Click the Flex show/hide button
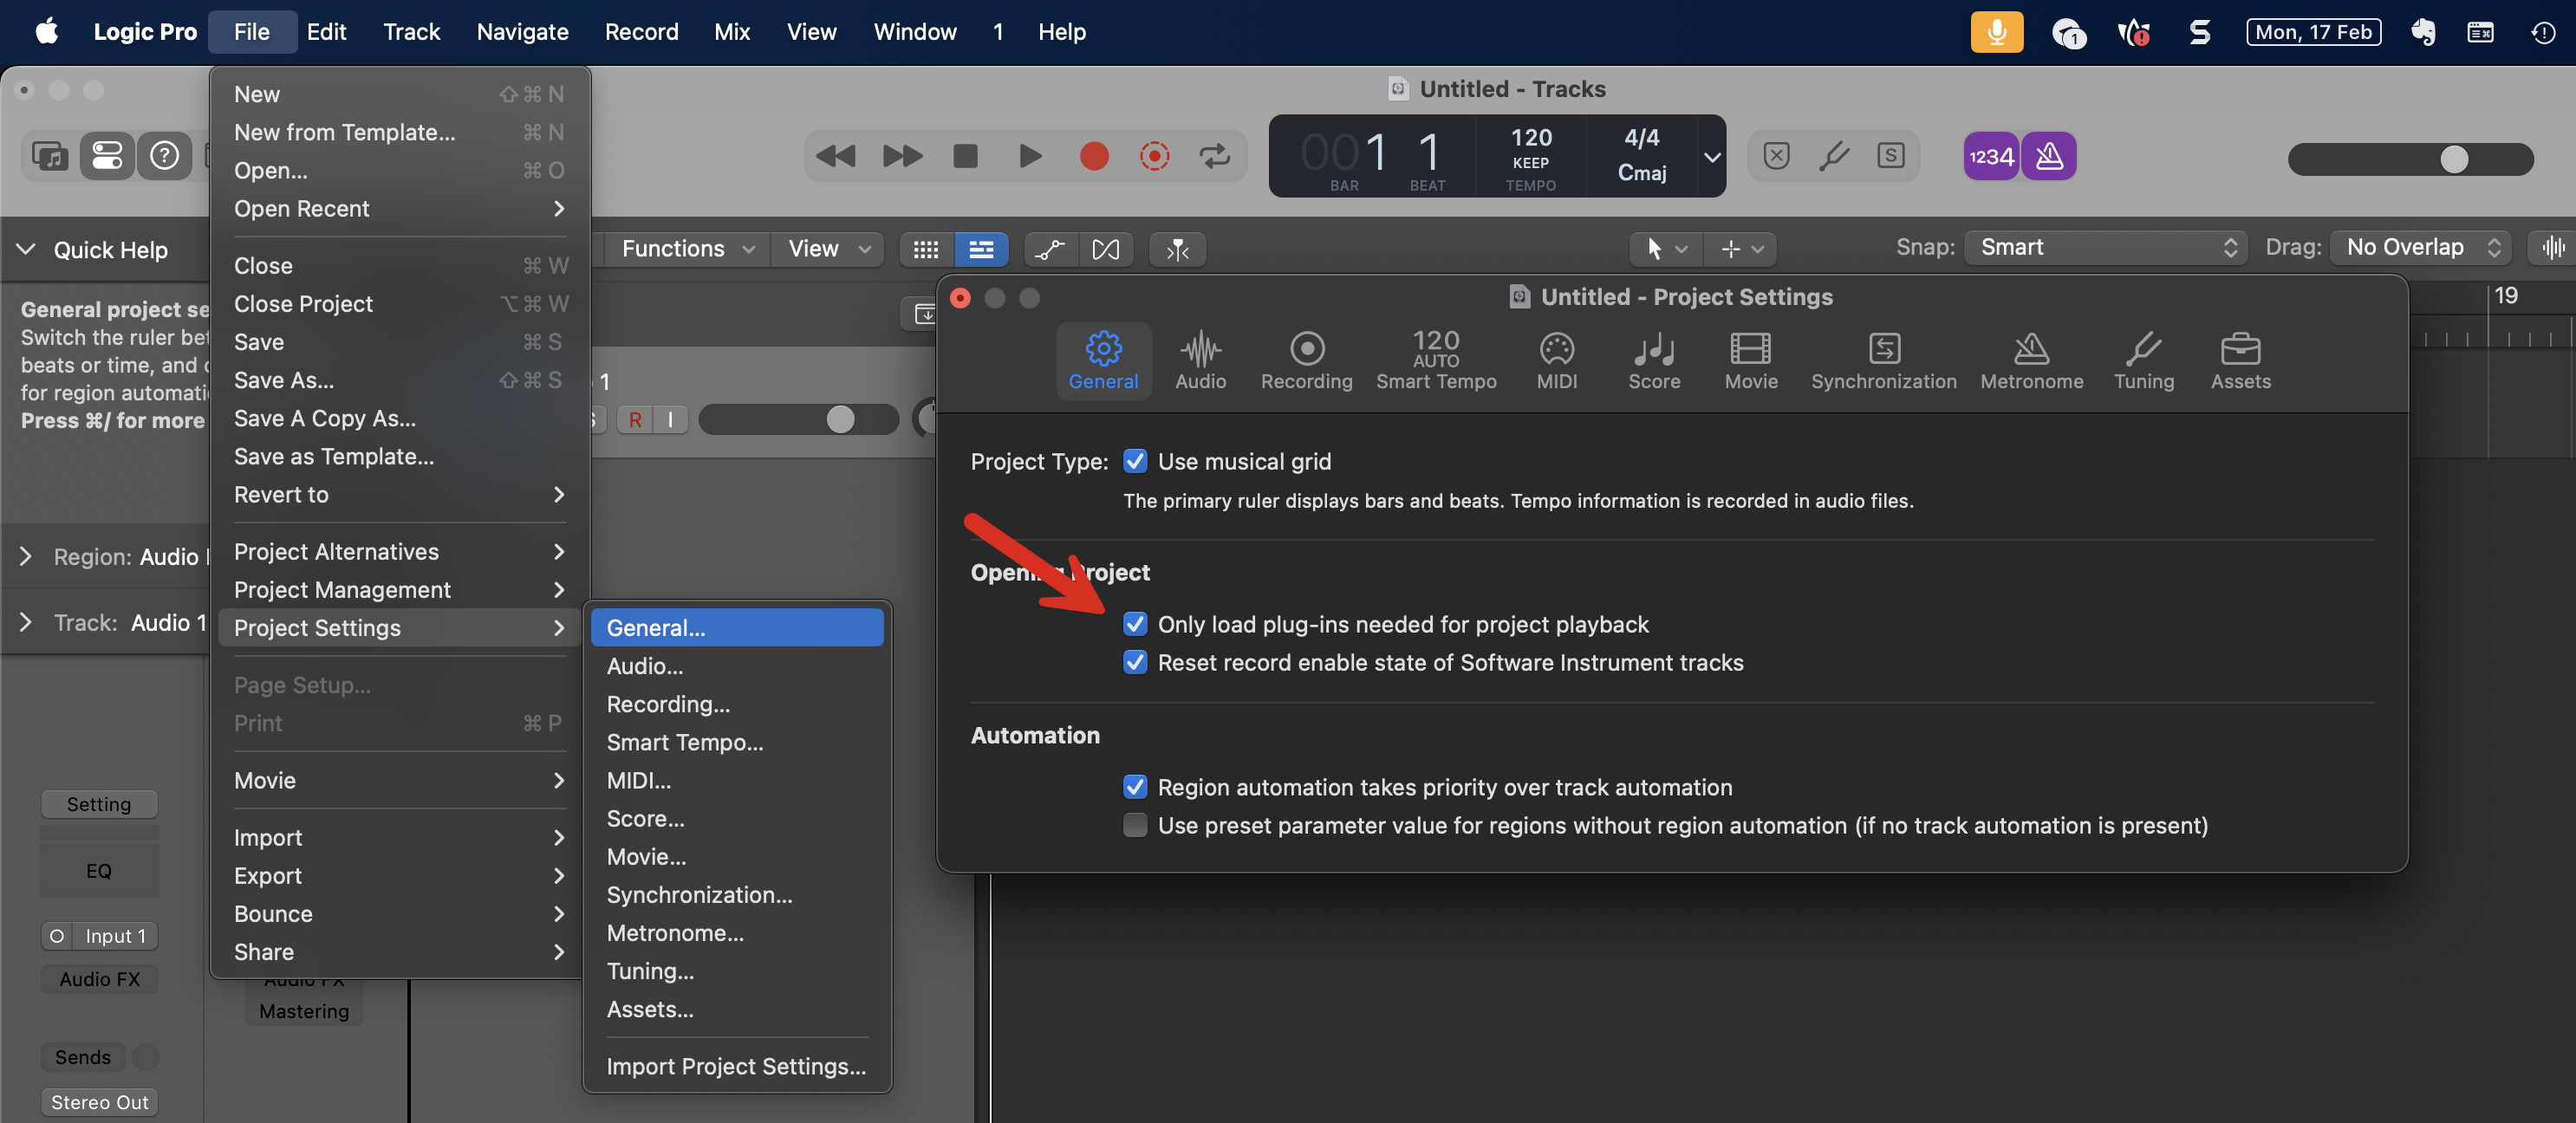Image resolution: width=2576 pixels, height=1123 pixels. [1105, 249]
